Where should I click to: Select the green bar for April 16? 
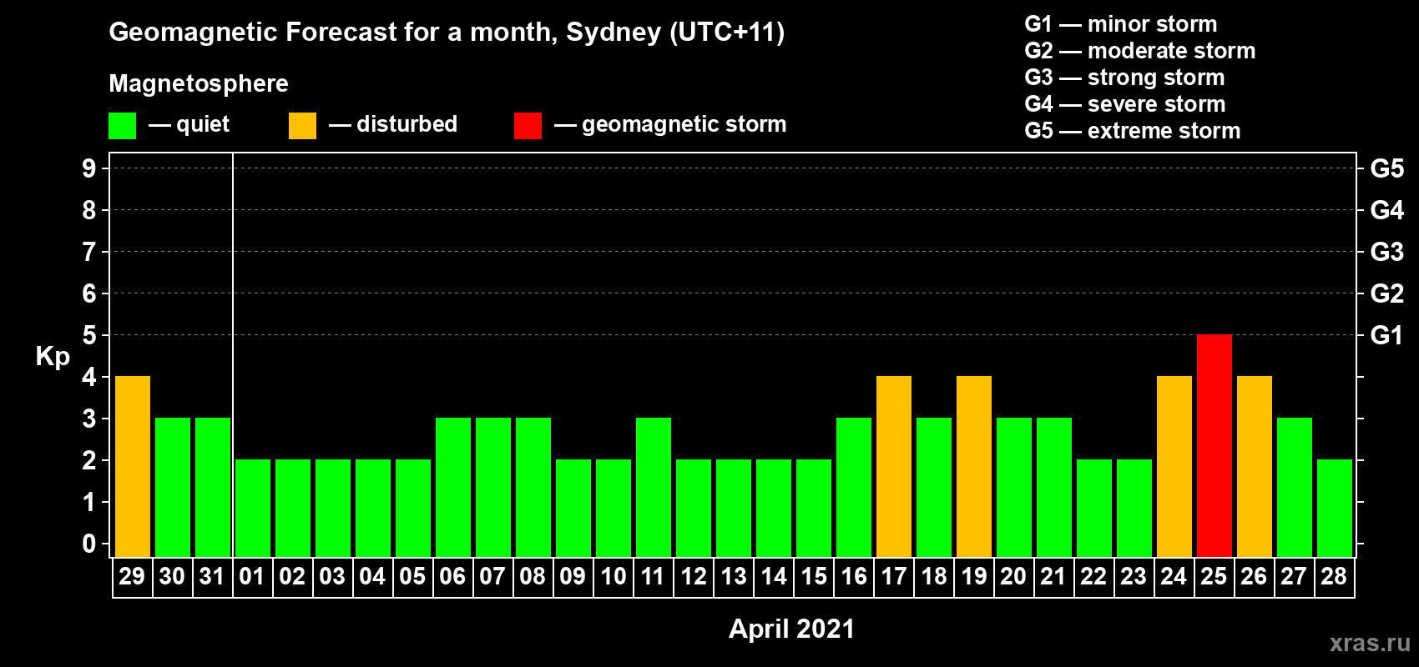pyautogui.click(x=854, y=487)
